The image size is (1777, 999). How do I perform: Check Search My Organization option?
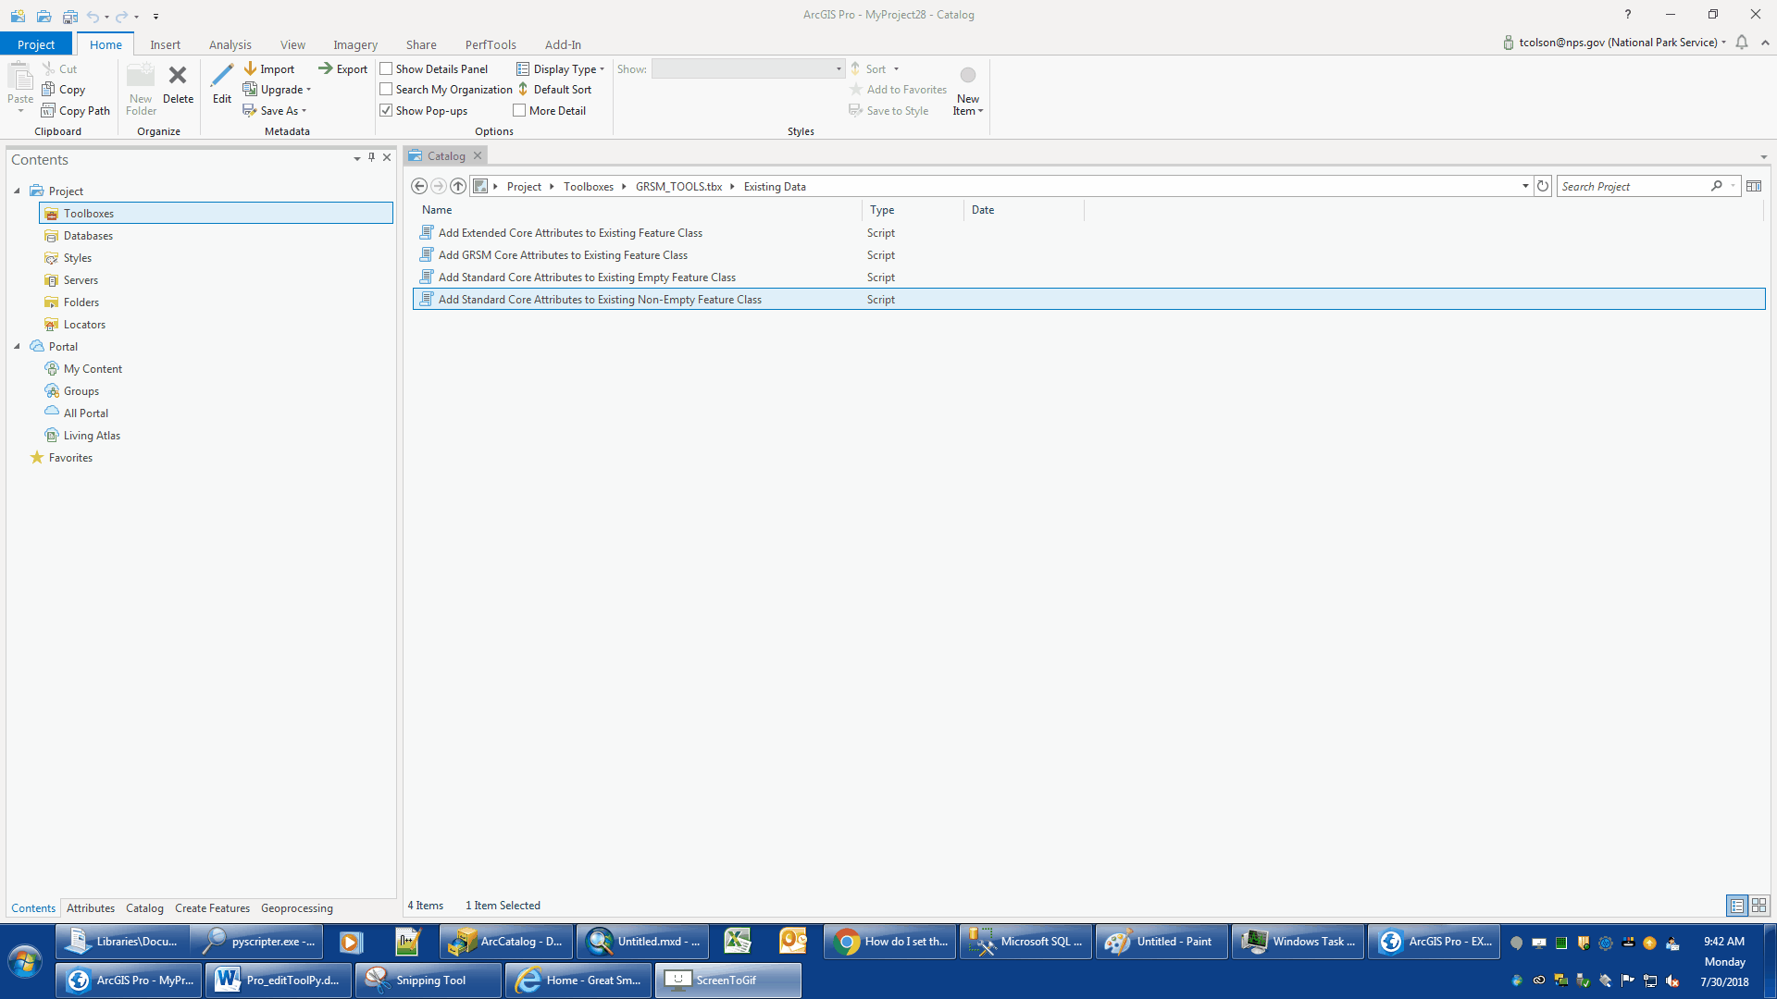pyautogui.click(x=387, y=90)
